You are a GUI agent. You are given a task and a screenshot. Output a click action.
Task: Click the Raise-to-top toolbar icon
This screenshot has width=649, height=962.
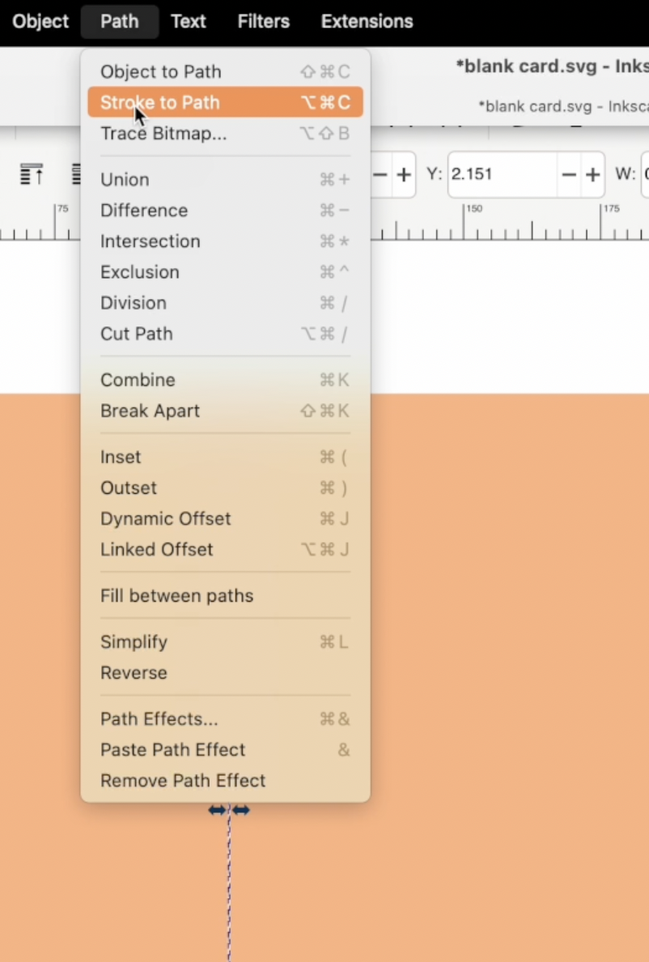[x=32, y=173]
